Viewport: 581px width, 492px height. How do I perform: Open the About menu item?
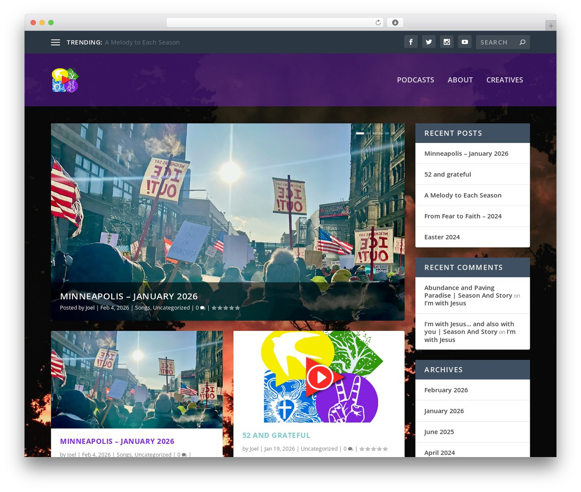[460, 80]
